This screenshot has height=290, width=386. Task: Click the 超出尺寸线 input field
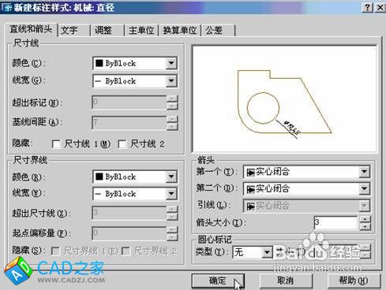(x=129, y=213)
